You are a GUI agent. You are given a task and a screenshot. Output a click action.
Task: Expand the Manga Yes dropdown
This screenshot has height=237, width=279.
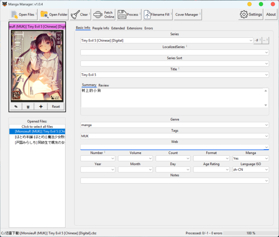coord(266,158)
